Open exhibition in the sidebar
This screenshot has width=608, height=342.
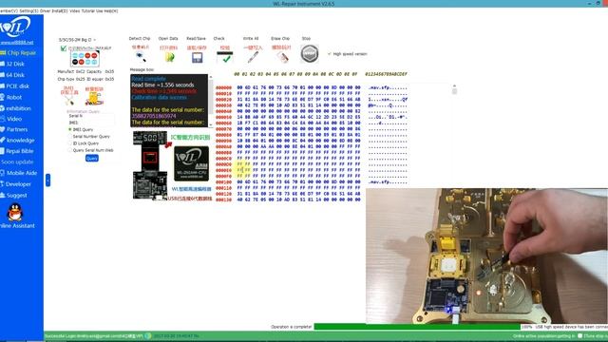[15, 108]
